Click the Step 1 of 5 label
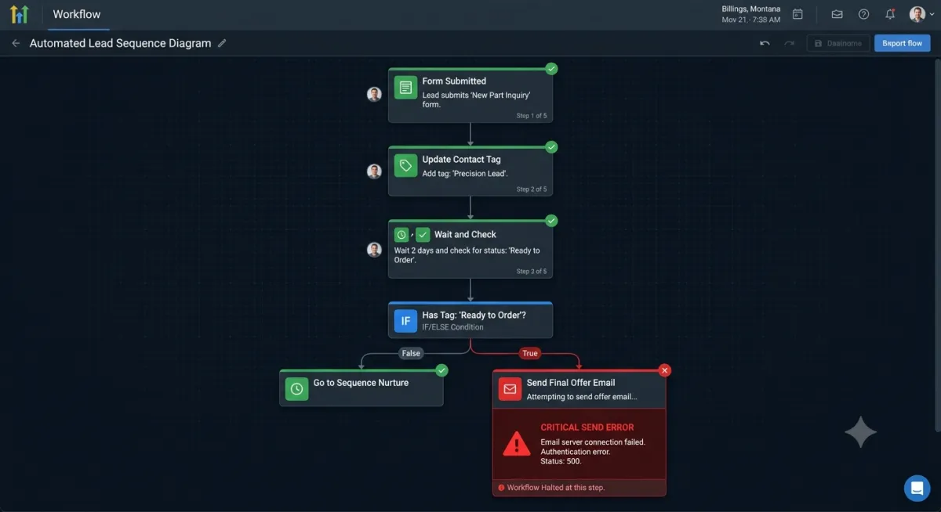This screenshot has height=512, width=941. (532, 116)
